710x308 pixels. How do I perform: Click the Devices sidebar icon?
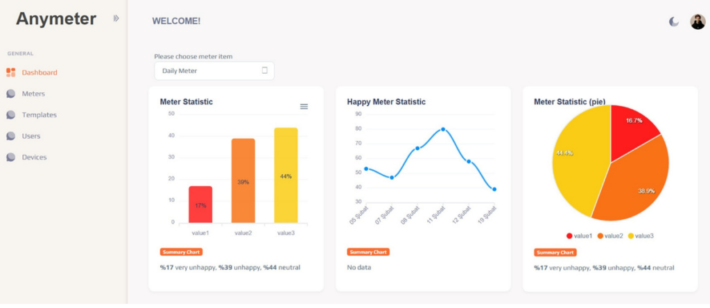pyautogui.click(x=11, y=157)
